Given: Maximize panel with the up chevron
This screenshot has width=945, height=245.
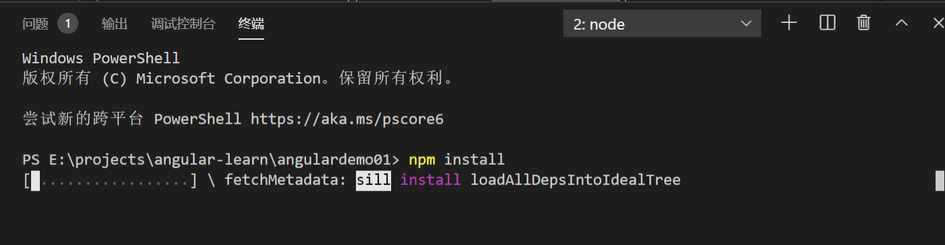Looking at the screenshot, I should pos(902,23).
